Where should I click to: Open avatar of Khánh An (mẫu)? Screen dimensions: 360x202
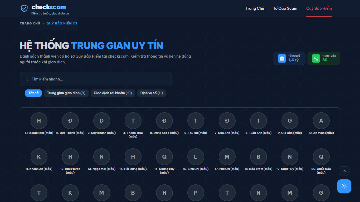point(39,157)
